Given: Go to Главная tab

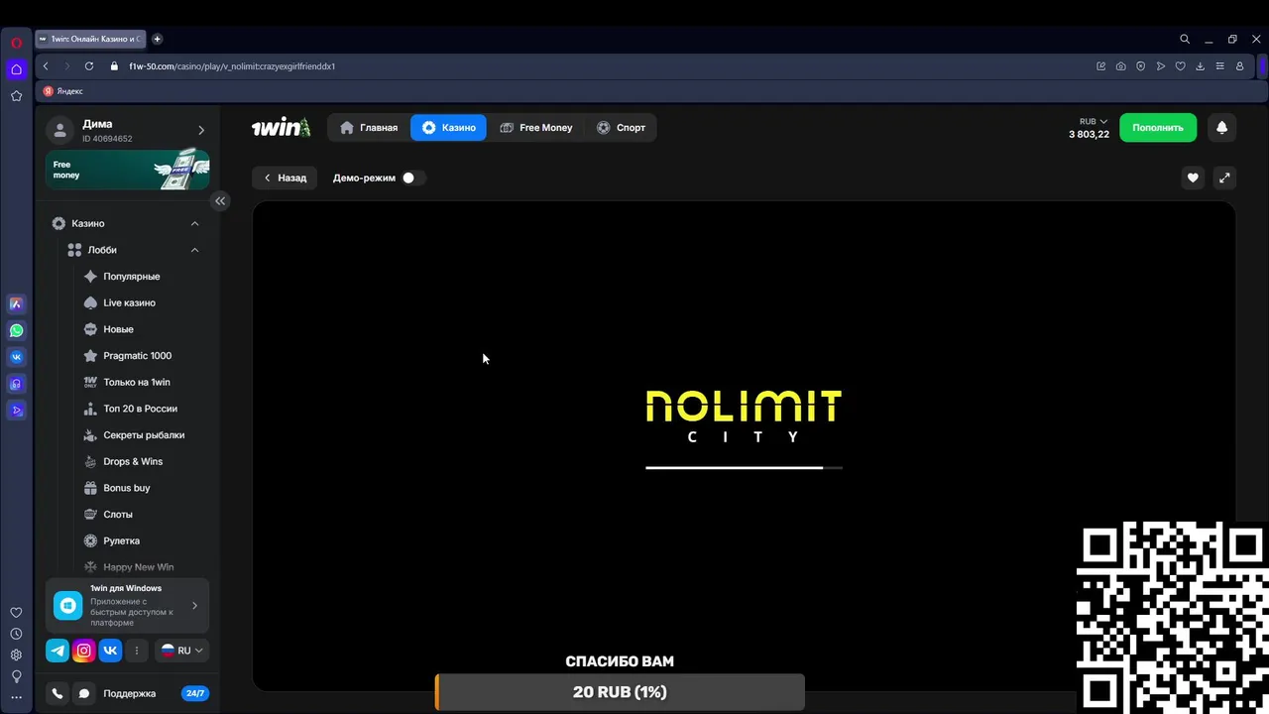Looking at the screenshot, I should [x=369, y=128].
